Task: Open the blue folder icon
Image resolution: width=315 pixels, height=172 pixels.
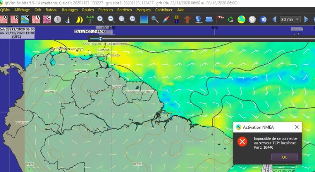Action: [x=209, y=19]
